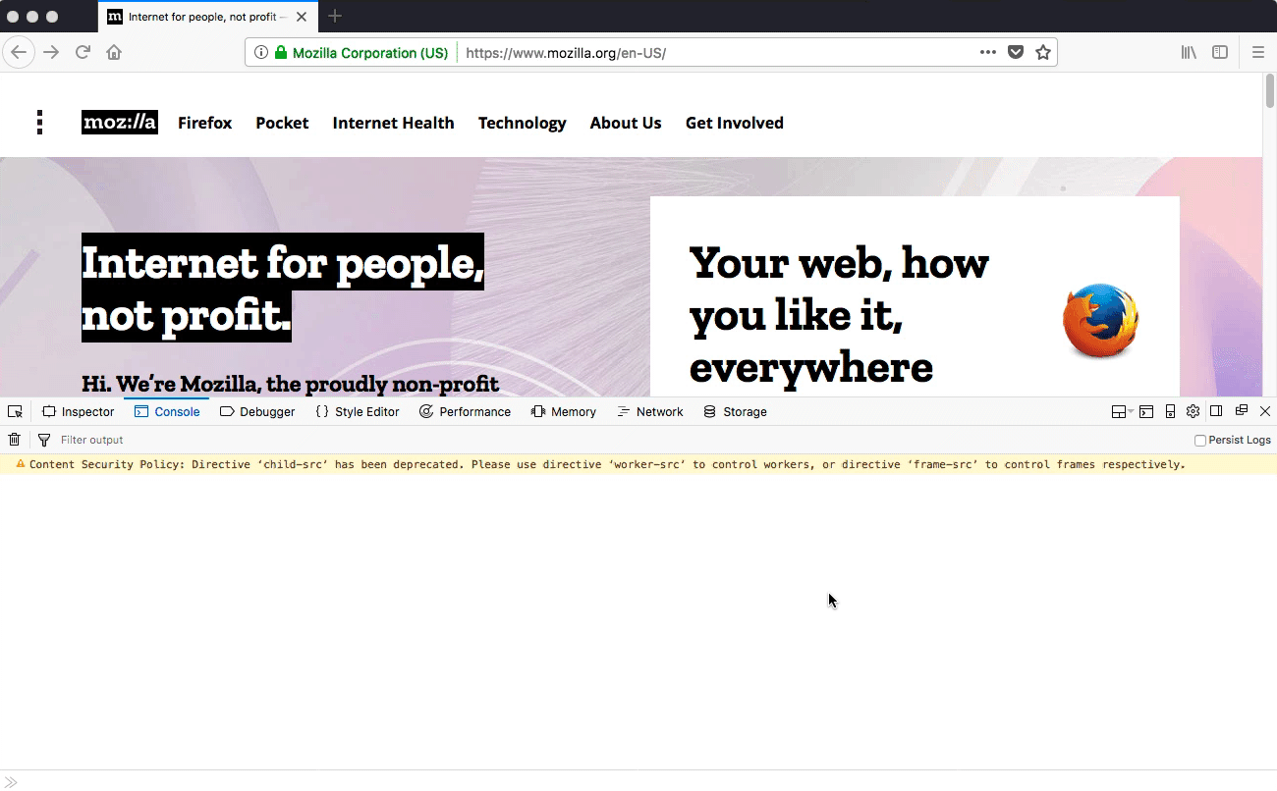Click the Firefox logo in the card
Screen dimensions: 1277x791
click(1101, 321)
